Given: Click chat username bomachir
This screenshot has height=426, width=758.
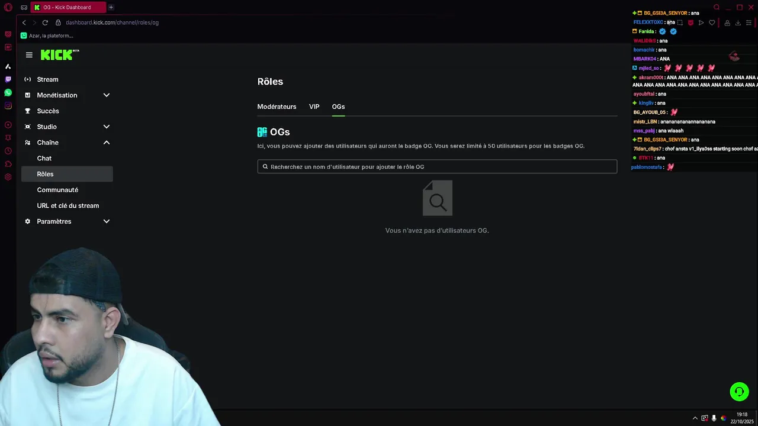Looking at the screenshot, I should pyautogui.click(x=644, y=50).
